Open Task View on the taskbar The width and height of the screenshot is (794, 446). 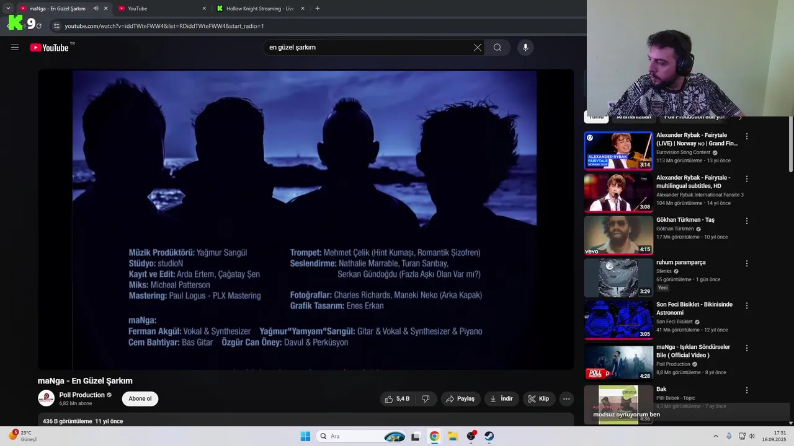[416, 436]
